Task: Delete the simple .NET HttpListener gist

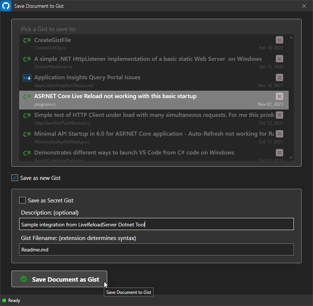Action: (x=279, y=59)
